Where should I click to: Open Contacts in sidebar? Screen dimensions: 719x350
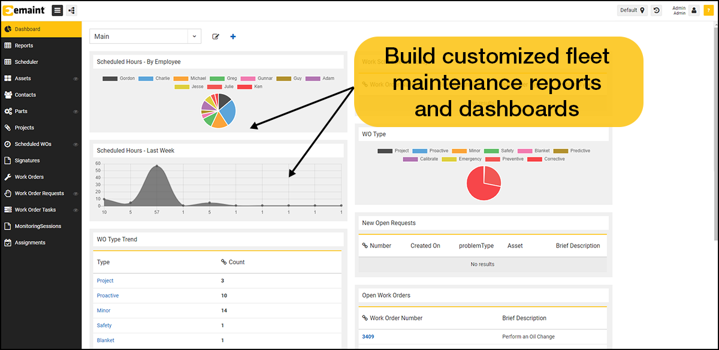pyautogui.click(x=41, y=95)
